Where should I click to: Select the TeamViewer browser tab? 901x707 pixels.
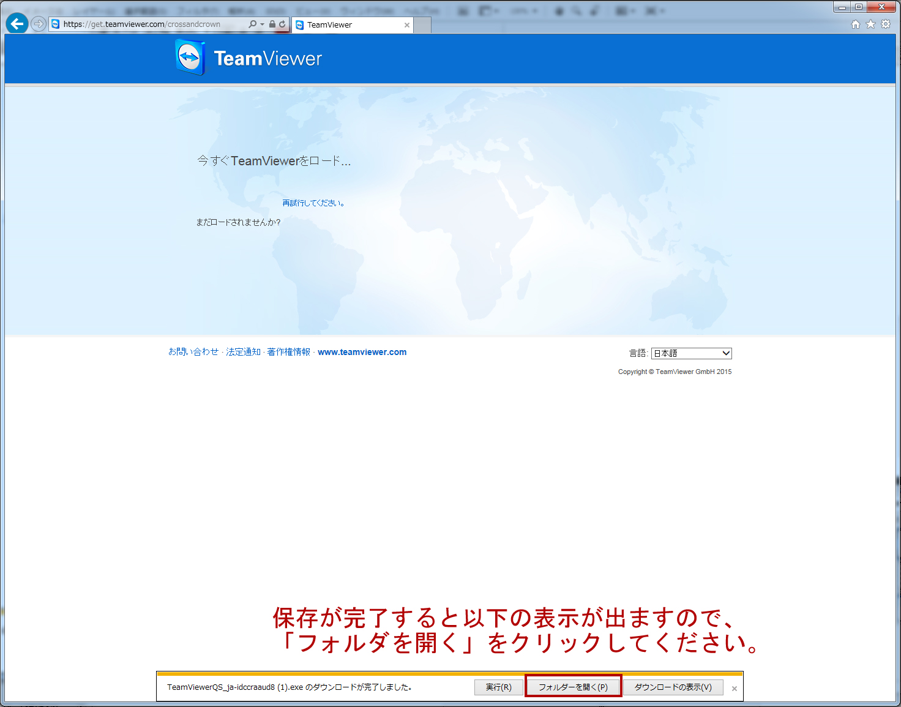coord(353,25)
